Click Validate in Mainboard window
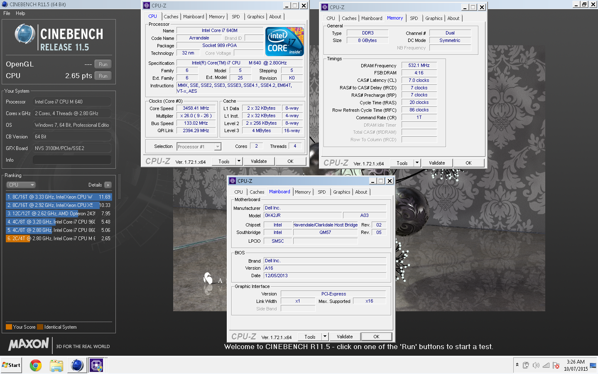The width and height of the screenshot is (598, 374). [x=345, y=337]
